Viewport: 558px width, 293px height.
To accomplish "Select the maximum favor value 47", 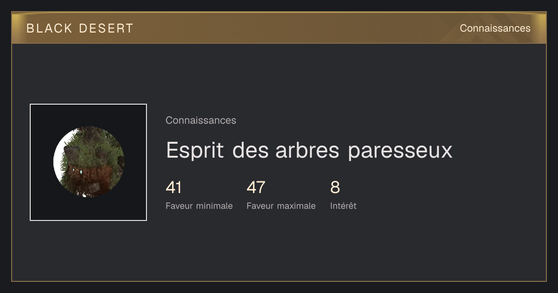I will click(256, 188).
